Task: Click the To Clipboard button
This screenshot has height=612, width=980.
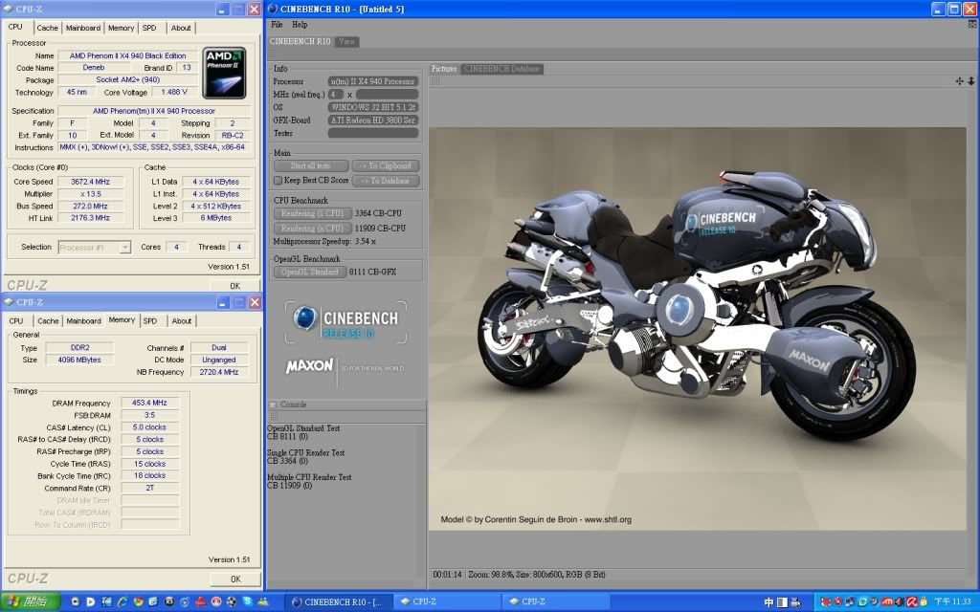Action: pyautogui.click(x=386, y=165)
